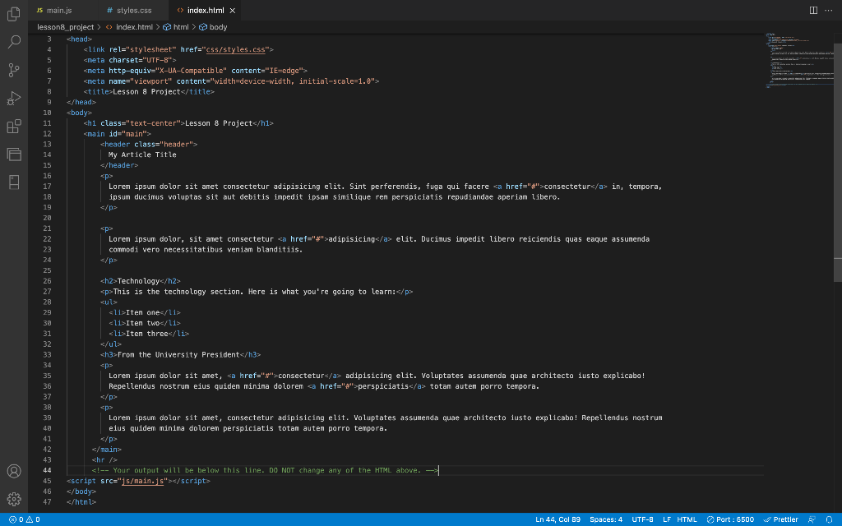Split the editor right
842x526 pixels.
click(813, 10)
